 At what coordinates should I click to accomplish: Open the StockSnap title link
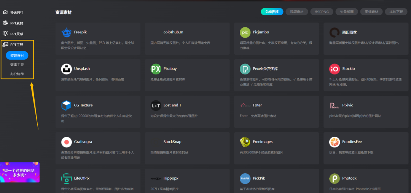click(x=172, y=142)
